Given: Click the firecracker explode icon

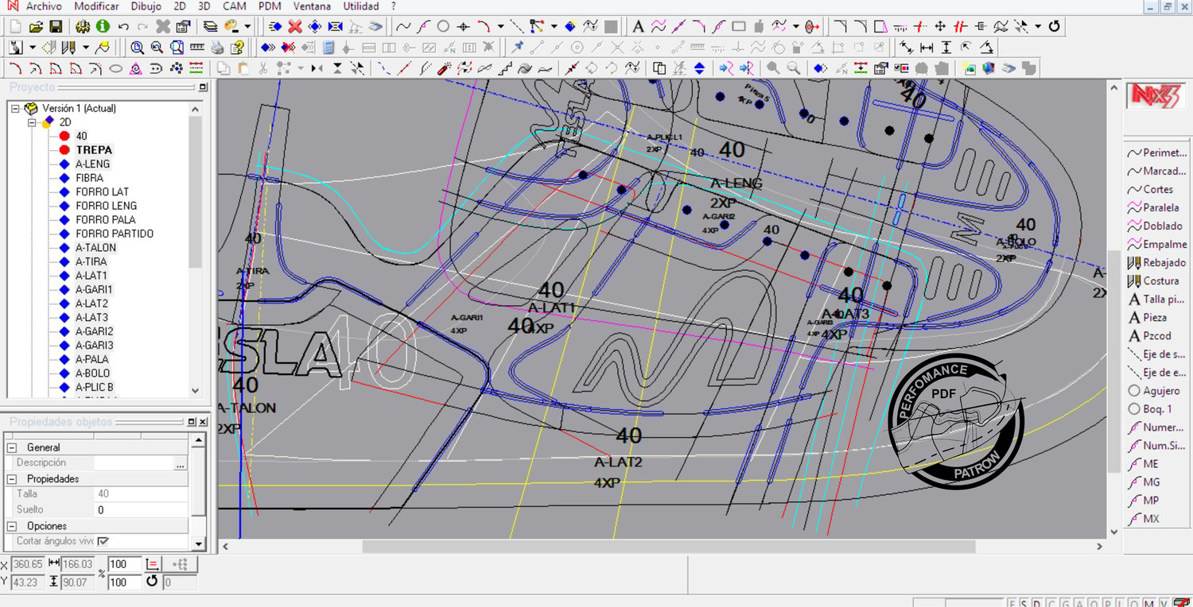Looking at the screenshot, I should pyautogui.click(x=445, y=68).
